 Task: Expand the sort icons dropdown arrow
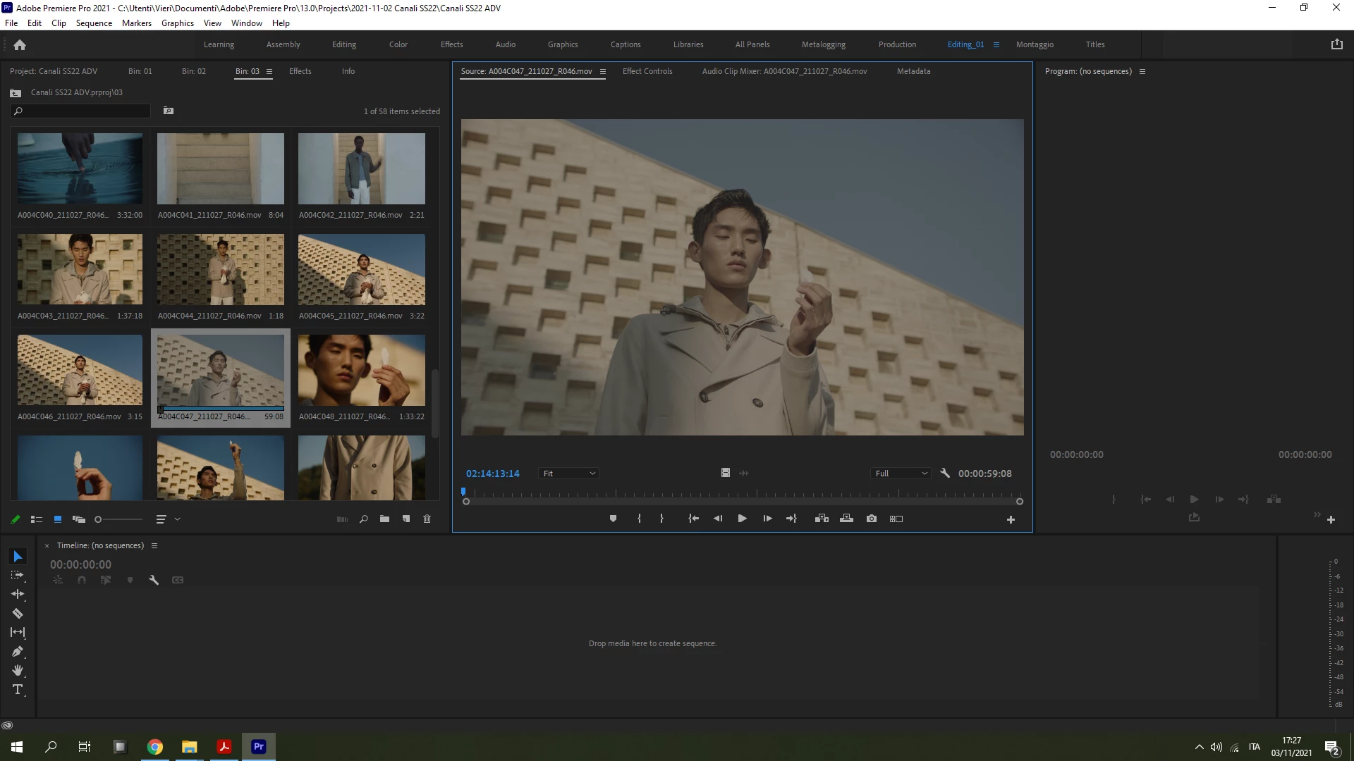pos(177,519)
